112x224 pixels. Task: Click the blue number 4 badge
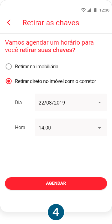pyautogui.click(x=56, y=212)
